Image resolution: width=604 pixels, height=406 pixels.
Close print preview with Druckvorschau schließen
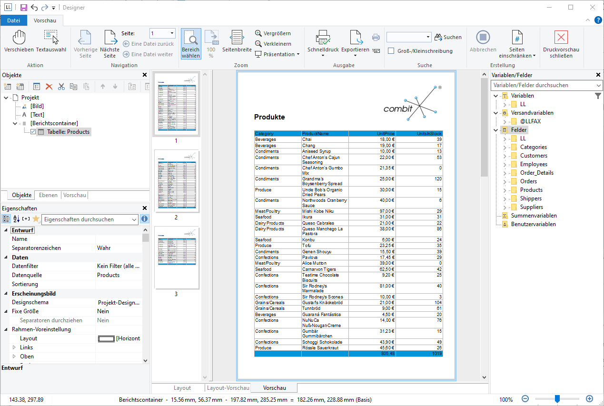coord(561,38)
